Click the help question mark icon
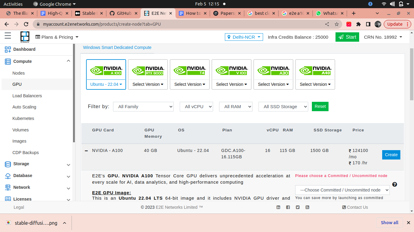 pos(395,184)
